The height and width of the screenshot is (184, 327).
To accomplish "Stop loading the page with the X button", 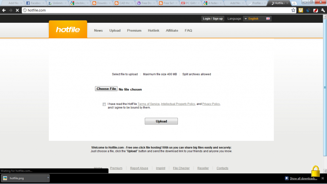I will [17, 10].
